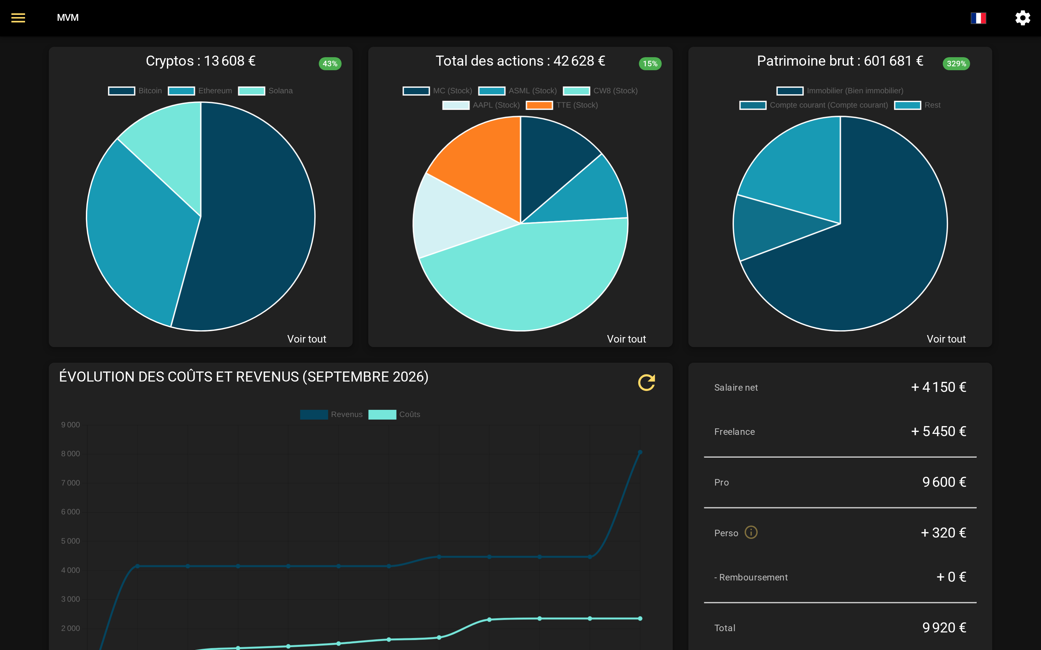Switch language via the French flag

978,18
